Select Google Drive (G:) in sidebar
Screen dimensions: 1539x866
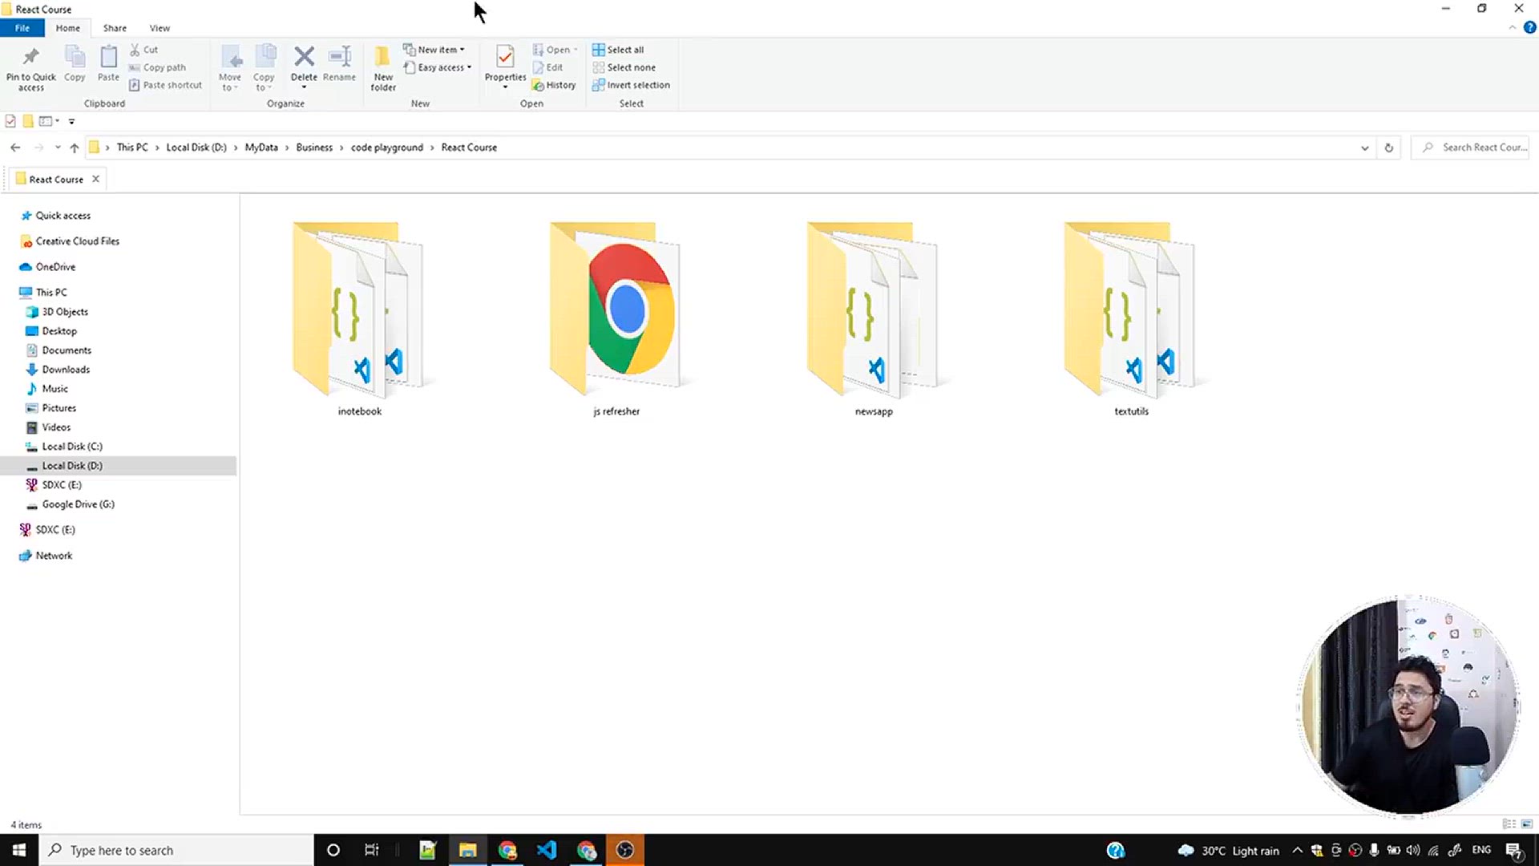tap(78, 504)
